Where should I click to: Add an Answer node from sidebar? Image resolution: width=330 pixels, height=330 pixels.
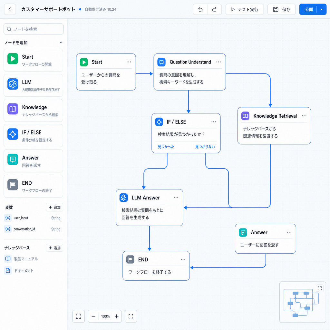pos(34,161)
